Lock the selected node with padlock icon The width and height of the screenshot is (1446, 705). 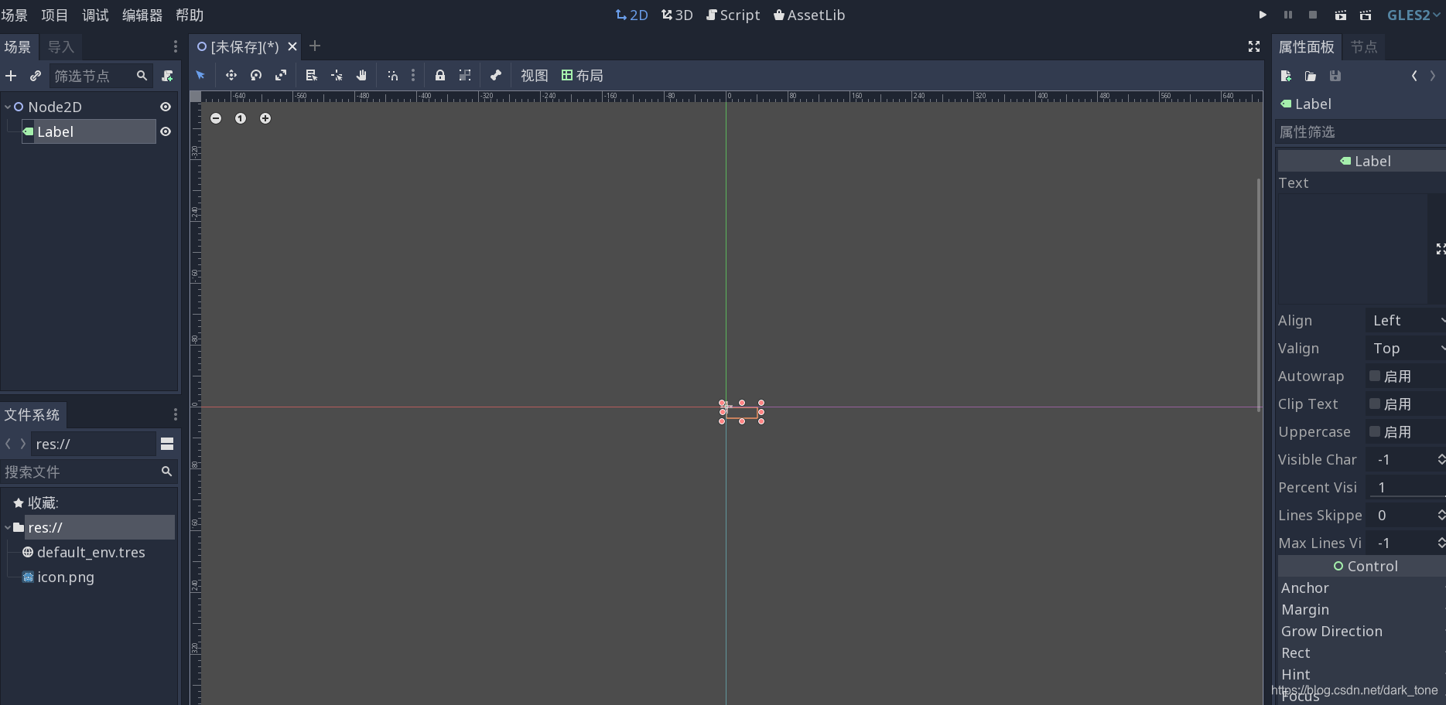point(439,75)
